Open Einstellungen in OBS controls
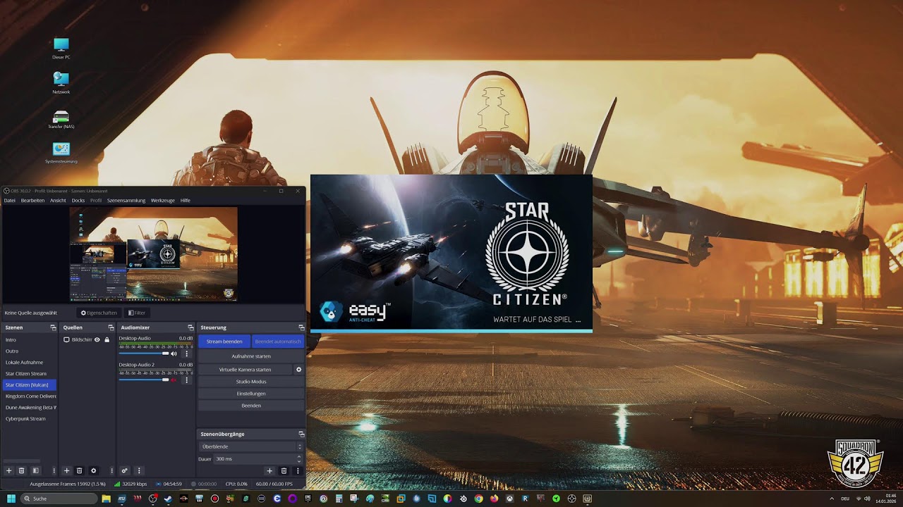 click(251, 394)
